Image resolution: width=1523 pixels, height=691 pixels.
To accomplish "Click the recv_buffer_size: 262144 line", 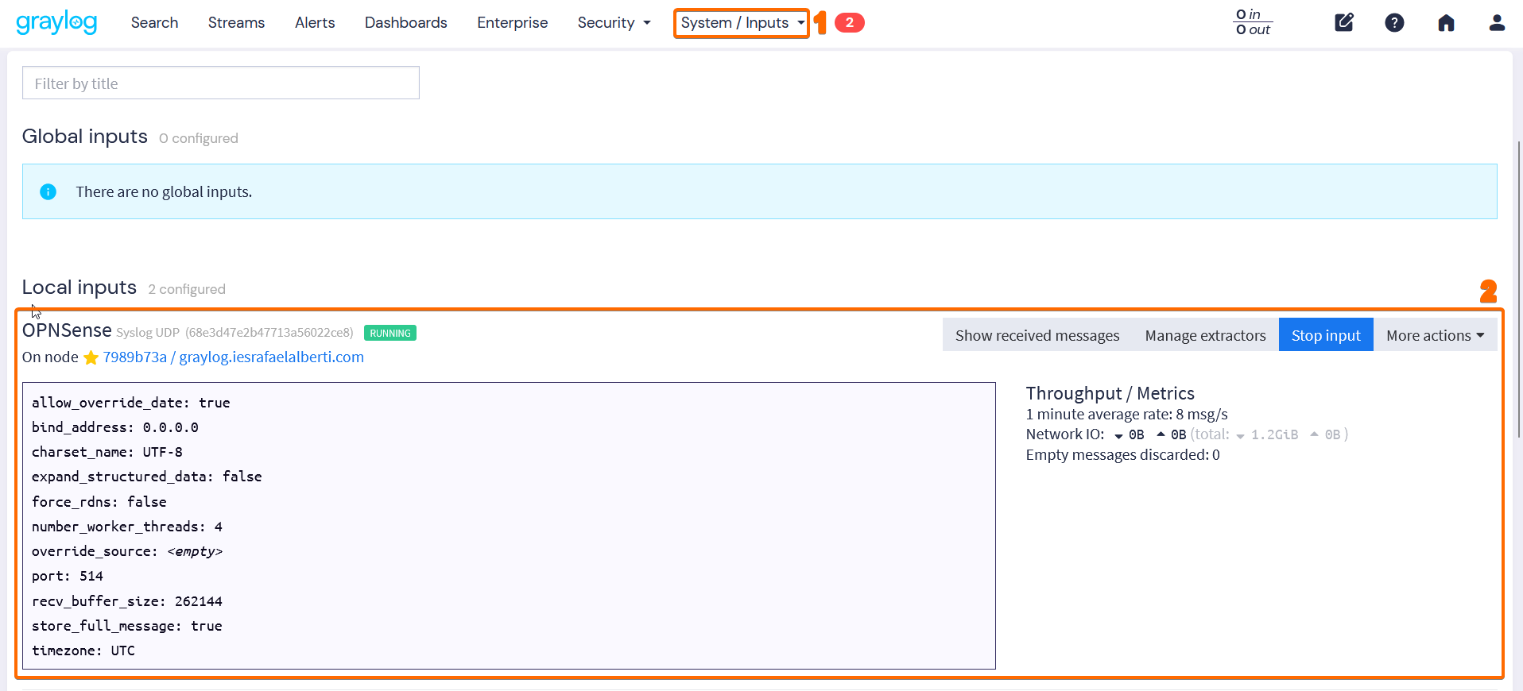I will tap(127, 601).
